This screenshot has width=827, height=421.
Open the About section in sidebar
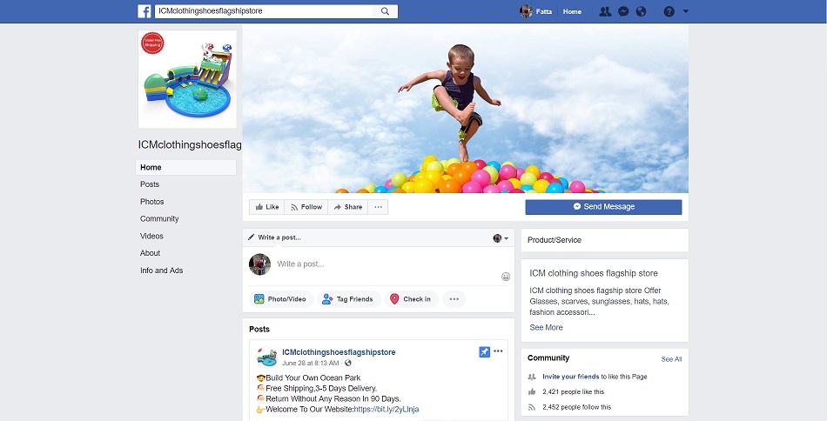150,253
